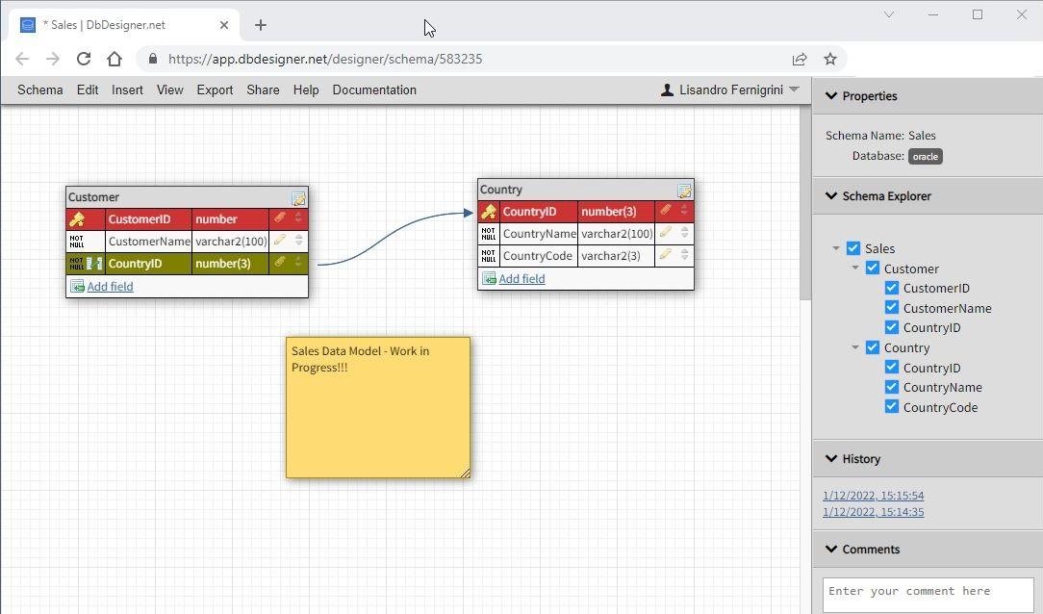Collapse the Comments panel

click(830, 549)
